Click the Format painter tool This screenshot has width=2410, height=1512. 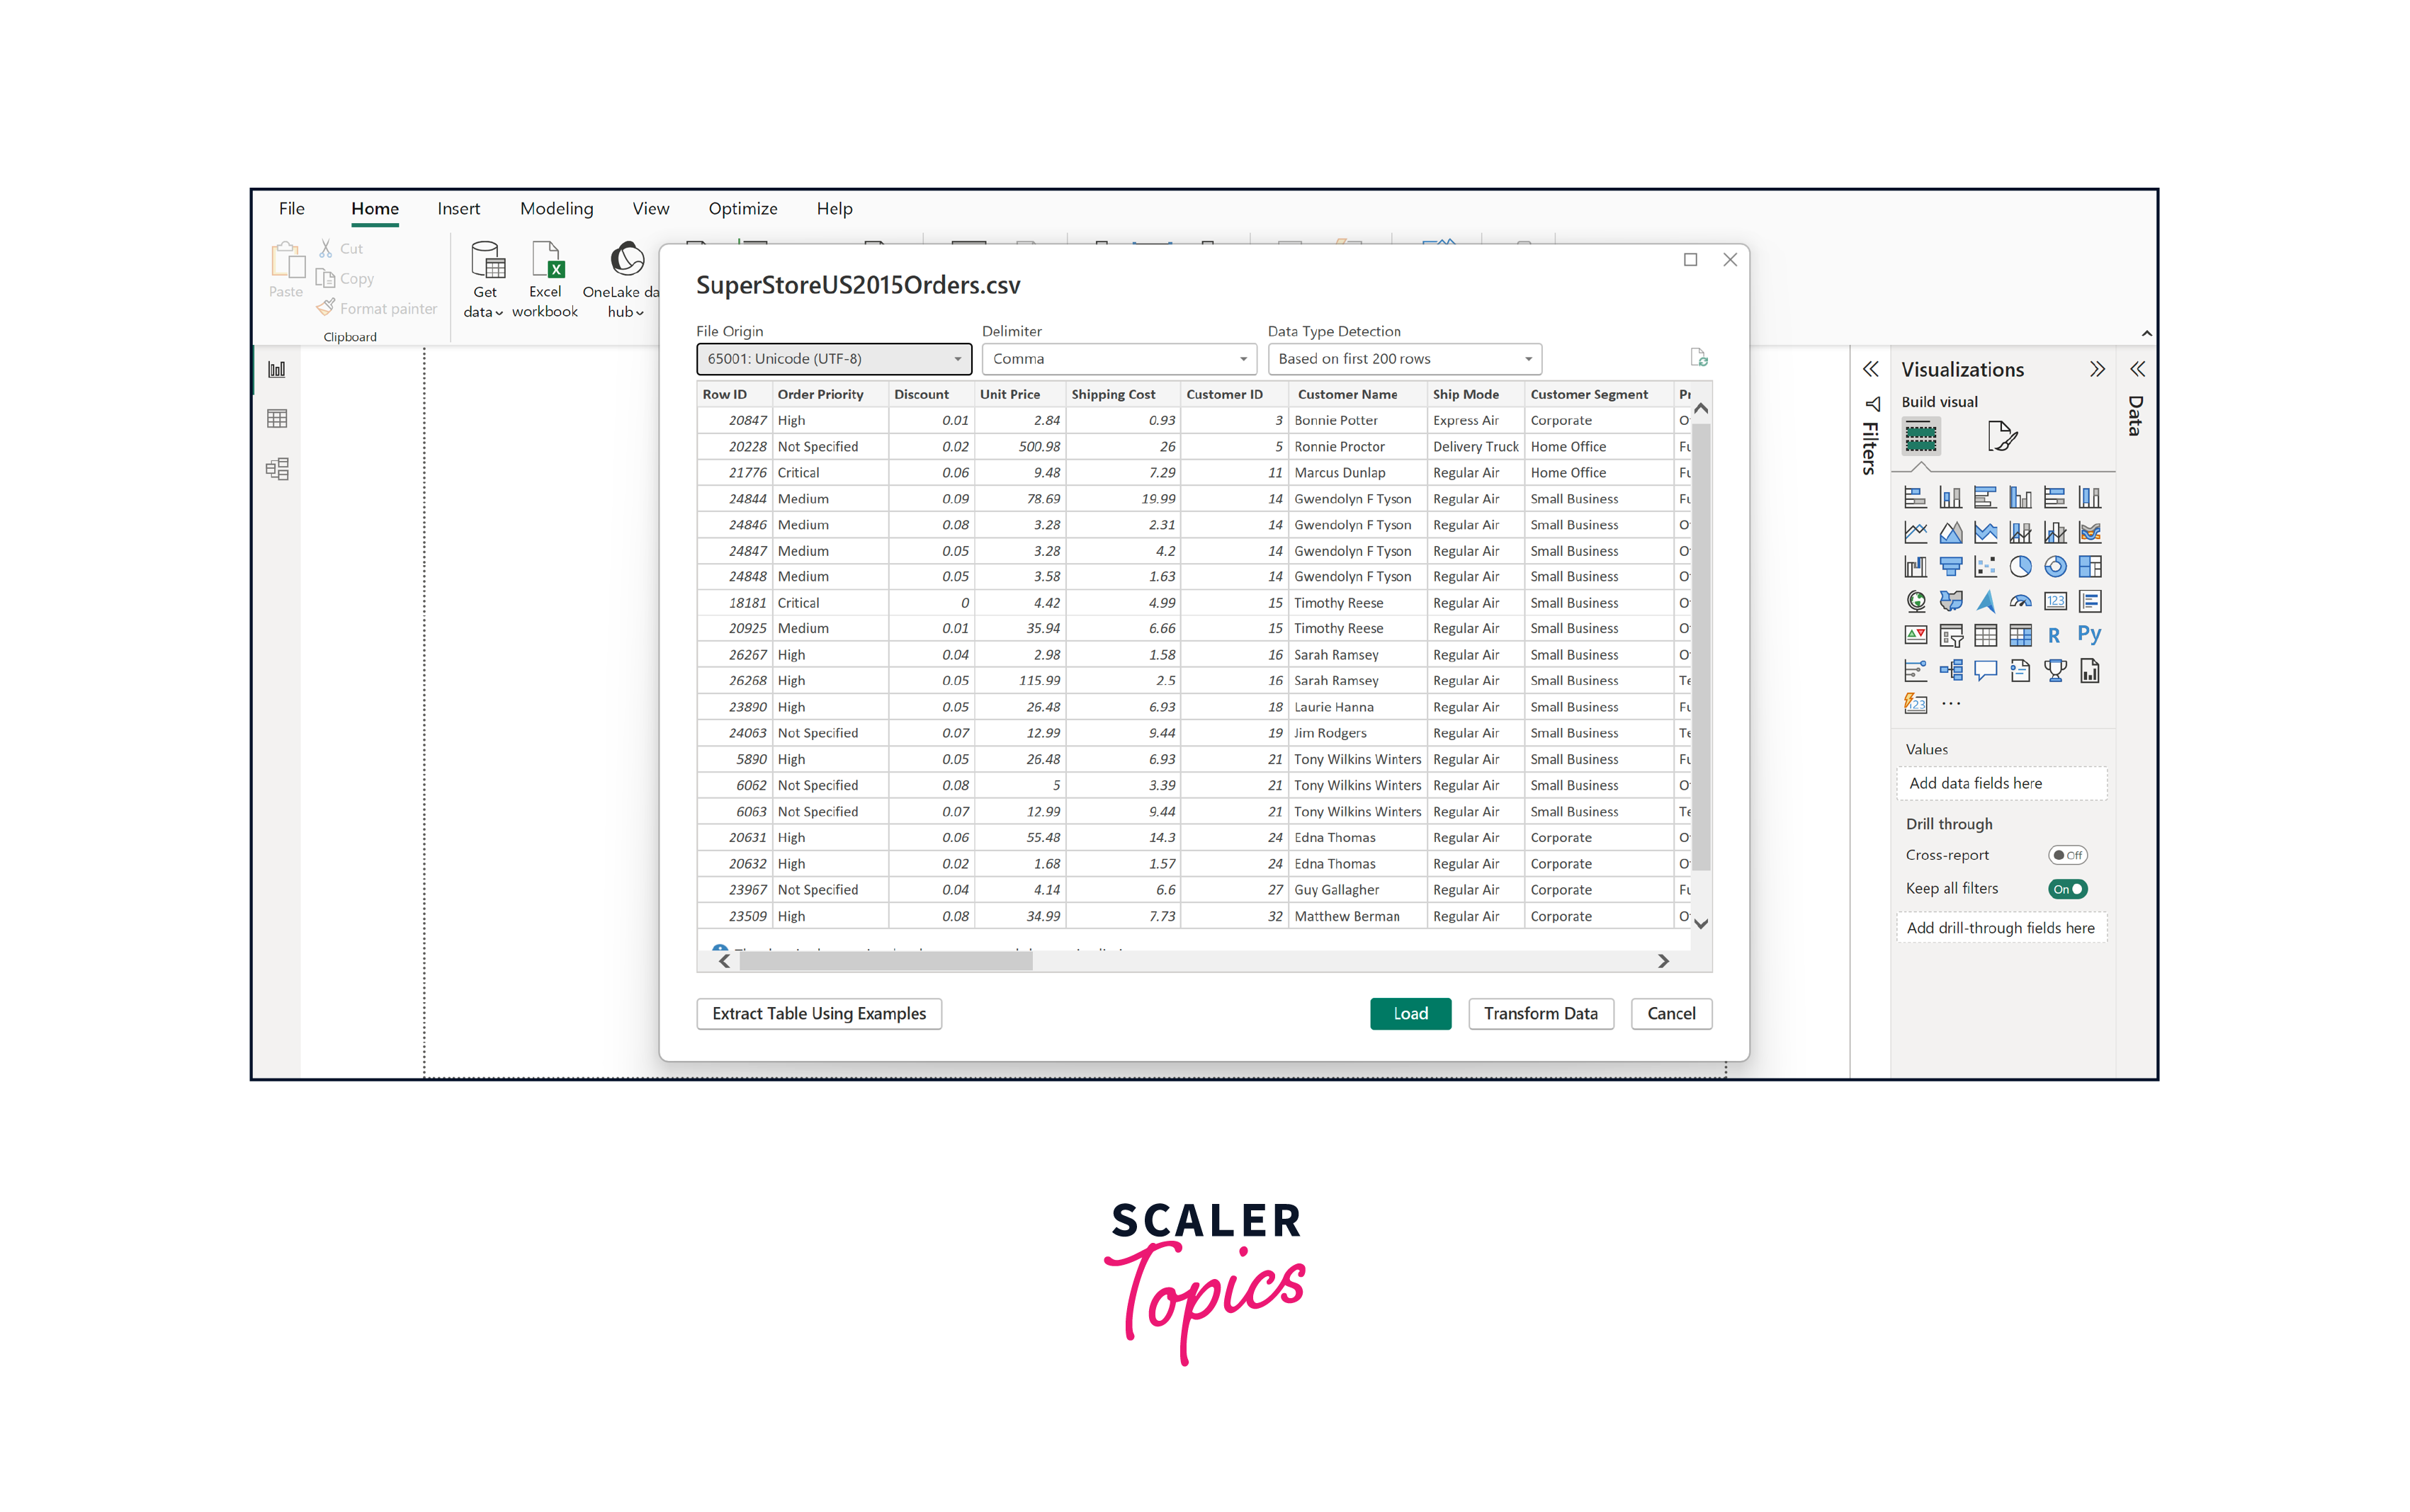377,308
